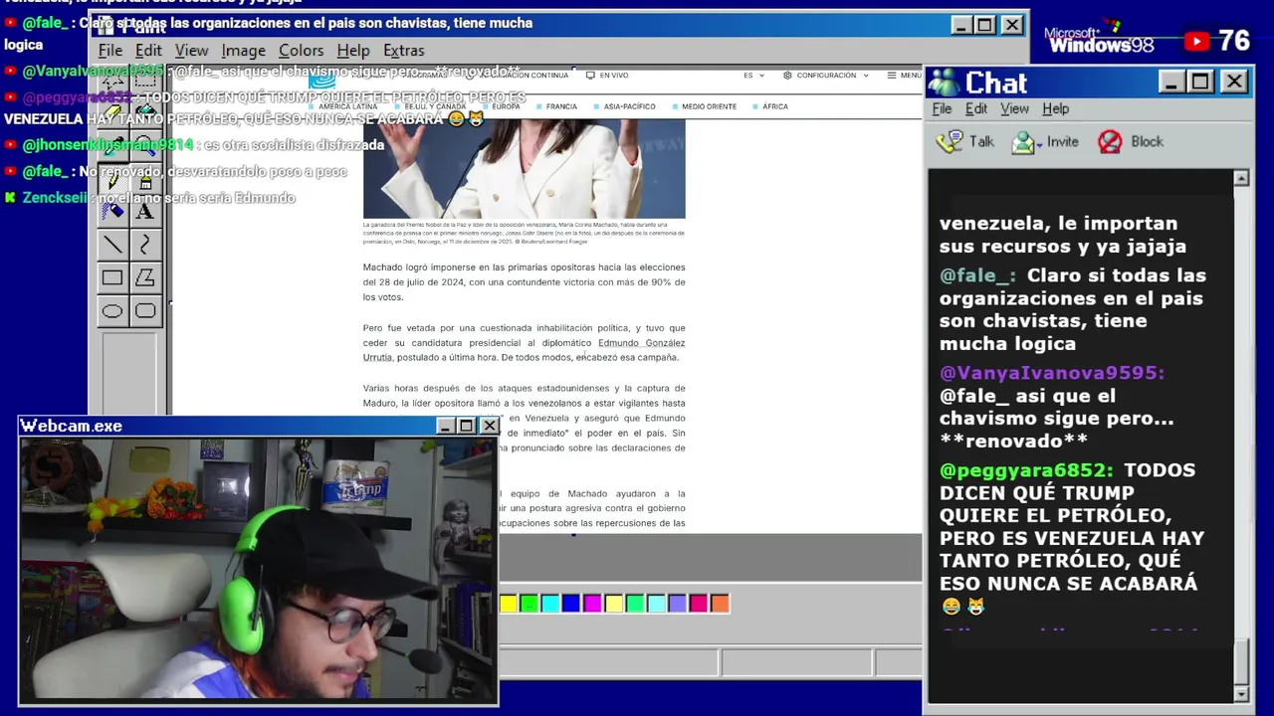Image resolution: width=1274 pixels, height=716 pixels.
Task: Open the Edit menu in Chat window
Action: coord(976,109)
